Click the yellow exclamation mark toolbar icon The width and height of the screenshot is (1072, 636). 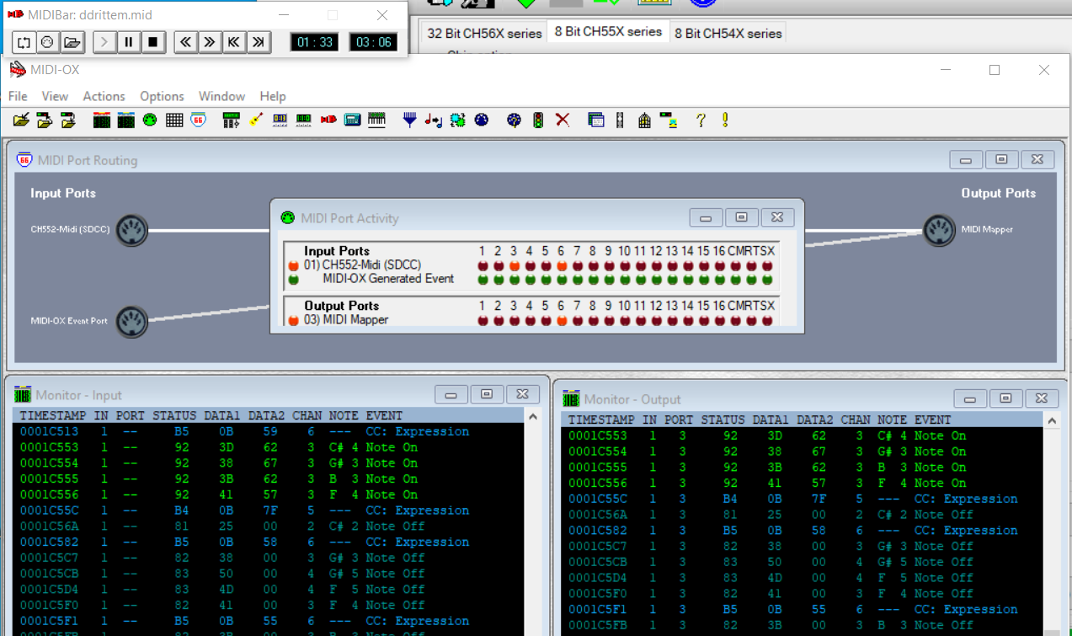tap(725, 120)
